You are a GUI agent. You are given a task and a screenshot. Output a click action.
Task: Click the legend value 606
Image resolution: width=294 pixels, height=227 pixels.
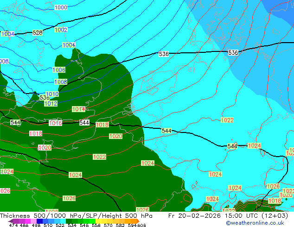click(141, 225)
